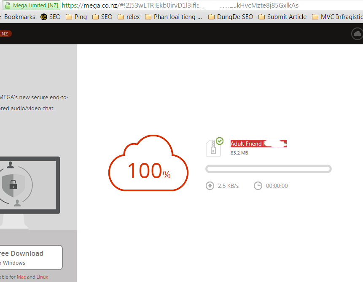Open the MVC Infragistic bookmarks folder

click(x=337, y=17)
